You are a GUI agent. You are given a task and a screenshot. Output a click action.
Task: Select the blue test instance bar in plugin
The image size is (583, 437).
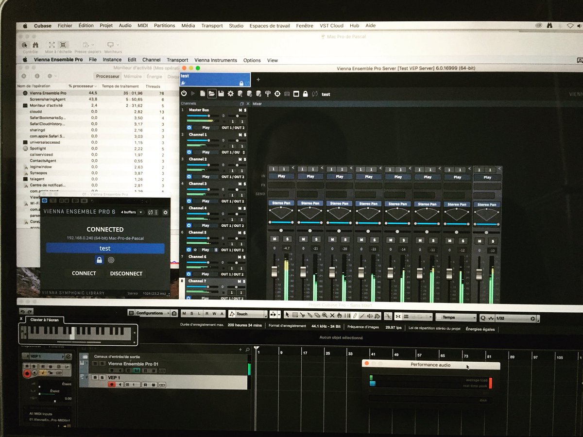click(105, 248)
